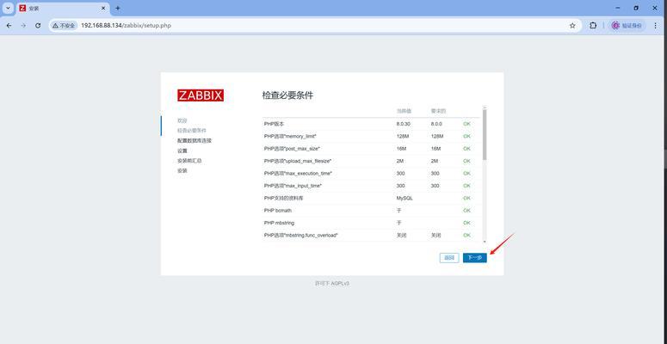Click the 不安全 site security warning chip
Image resolution: width=667 pixels, height=344 pixels.
click(x=64, y=26)
